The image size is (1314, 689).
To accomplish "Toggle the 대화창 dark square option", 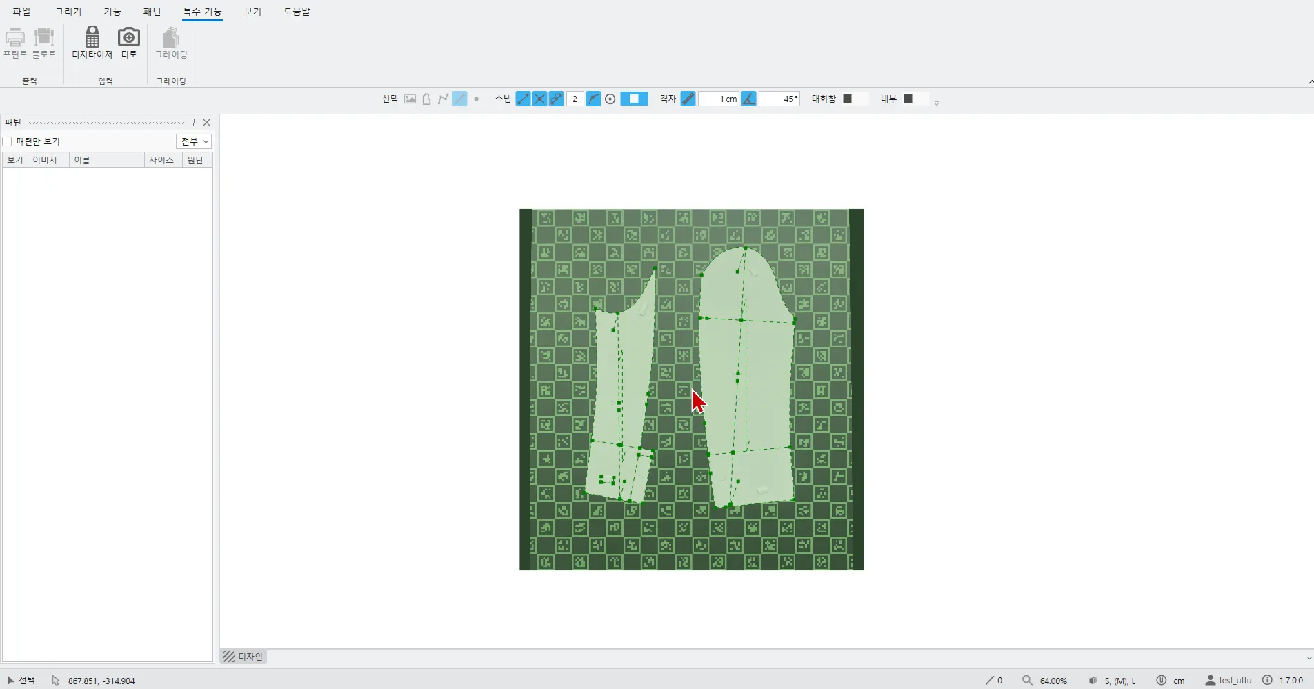I will coord(848,99).
